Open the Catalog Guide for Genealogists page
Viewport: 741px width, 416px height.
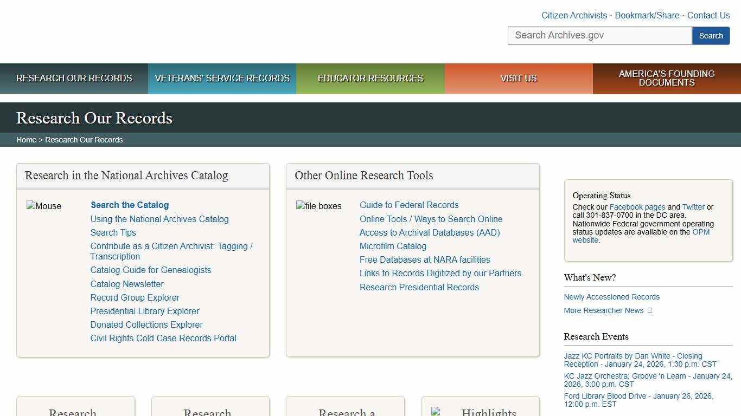150,270
